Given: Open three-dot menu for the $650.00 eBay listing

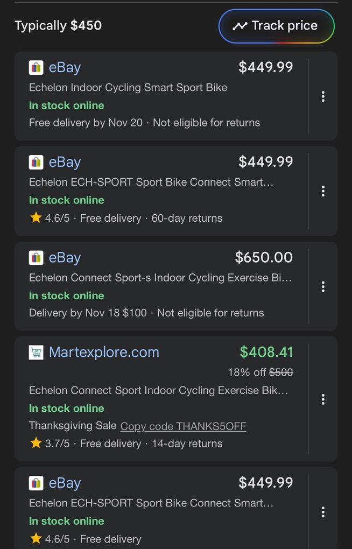Looking at the screenshot, I should click(x=323, y=286).
